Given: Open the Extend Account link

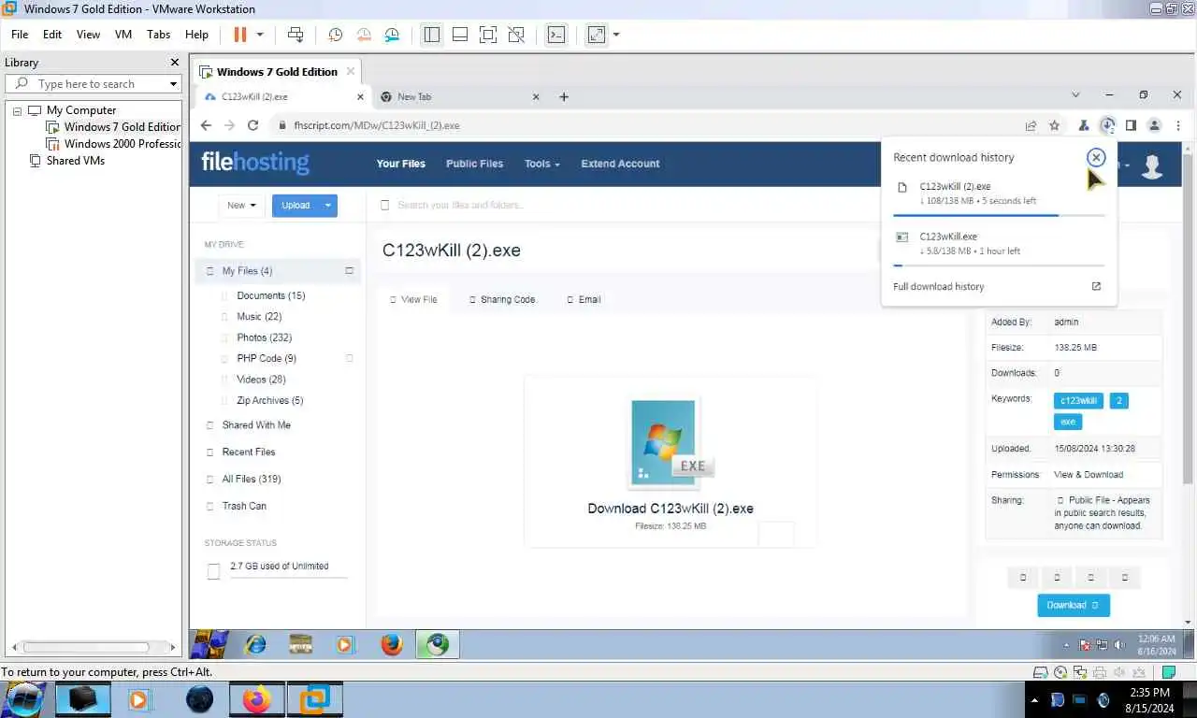Looking at the screenshot, I should pyautogui.click(x=620, y=164).
